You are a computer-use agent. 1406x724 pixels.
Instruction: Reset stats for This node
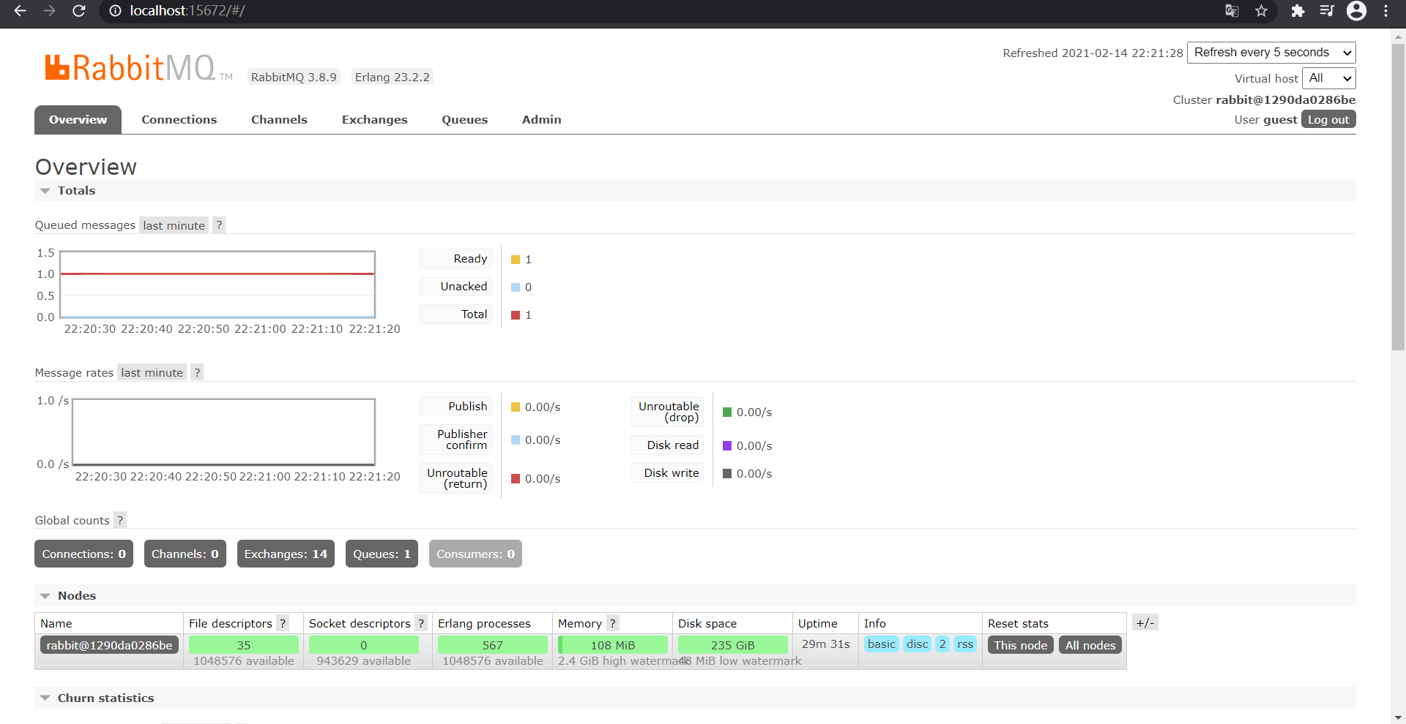[x=1020, y=645]
